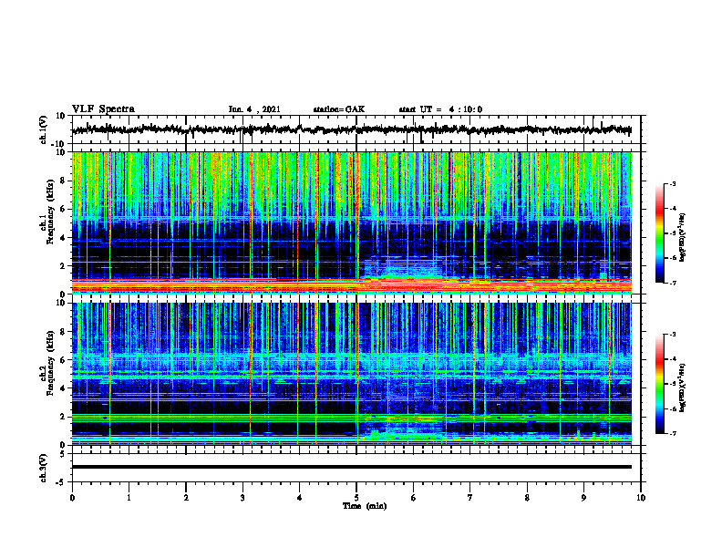Click the ch.2 spectrogram "4" kHz tick label
Screen dimensions: 722x558
click(63, 388)
